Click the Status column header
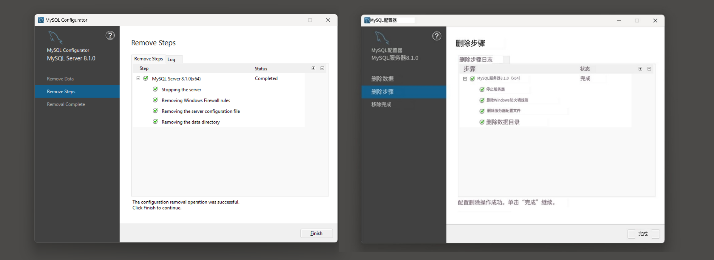Image resolution: width=714 pixels, height=260 pixels. point(261,69)
